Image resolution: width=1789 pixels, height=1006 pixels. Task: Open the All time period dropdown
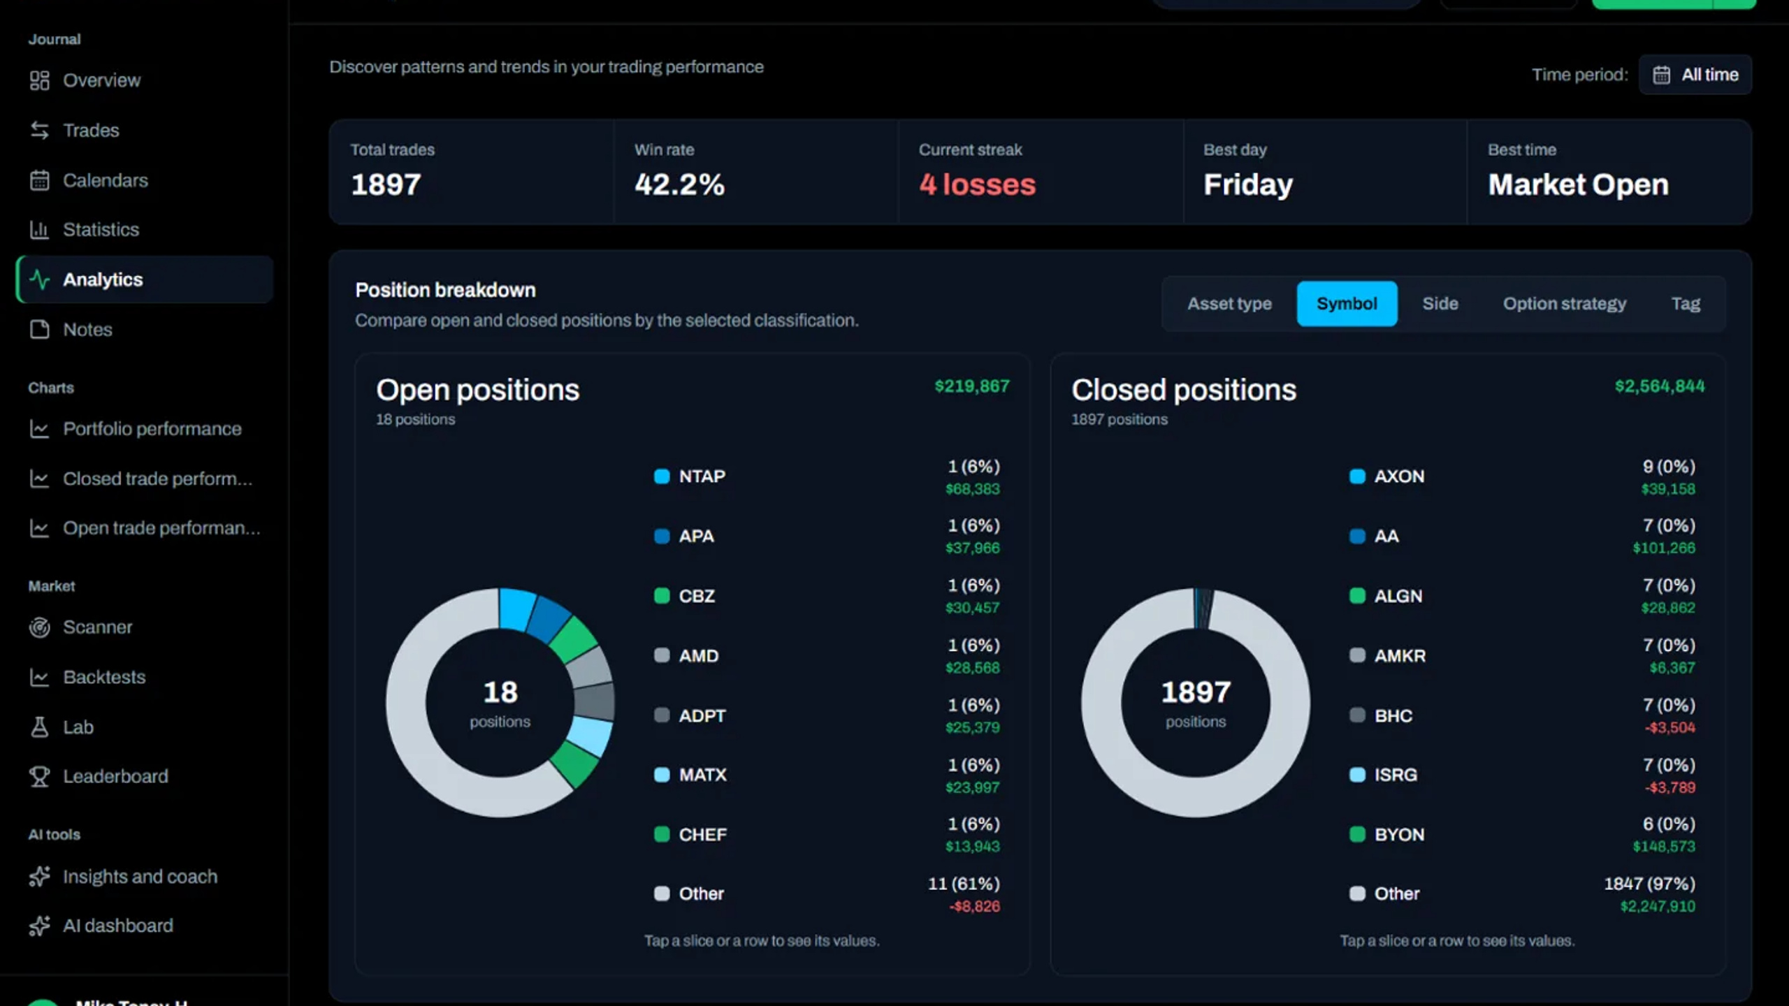point(1695,75)
